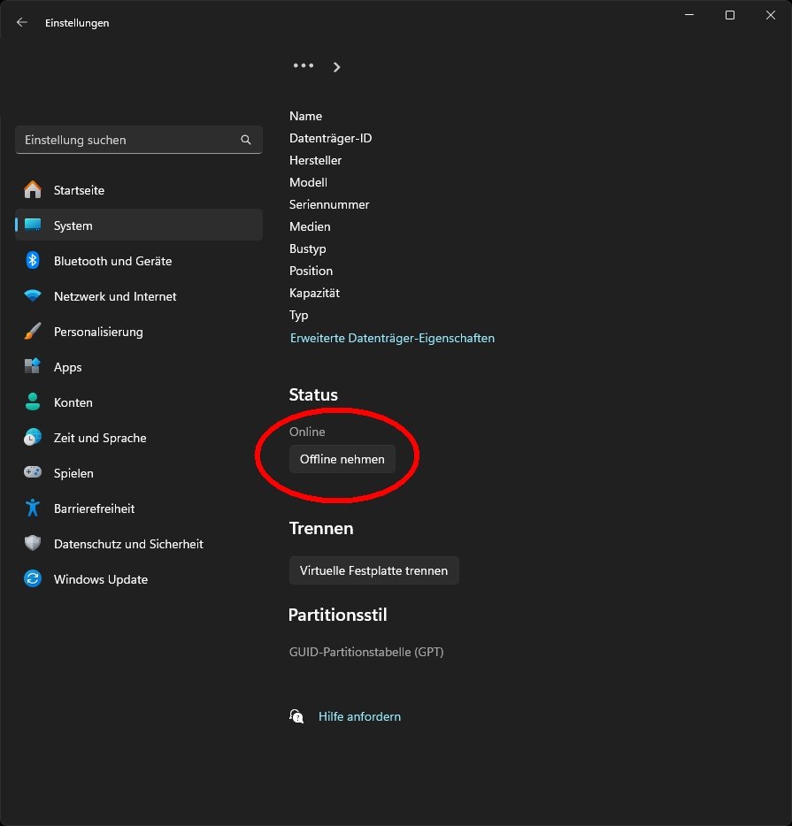792x826 pixels.
Task: Open Bluetooth und Geräte settings
Action: pos(139,261)
